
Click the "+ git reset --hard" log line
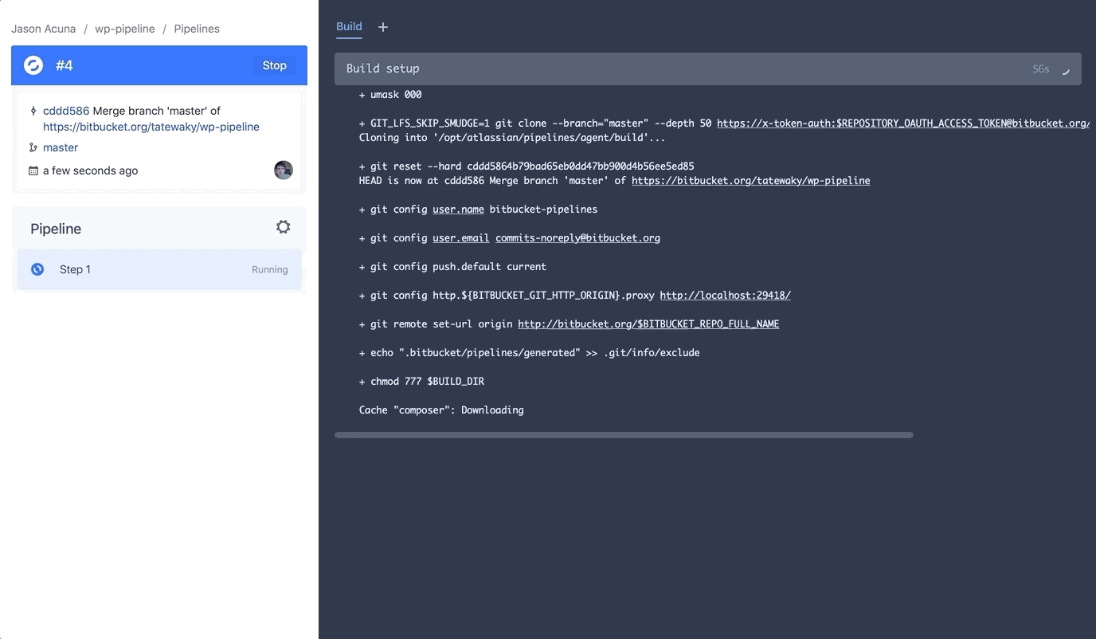526,167
